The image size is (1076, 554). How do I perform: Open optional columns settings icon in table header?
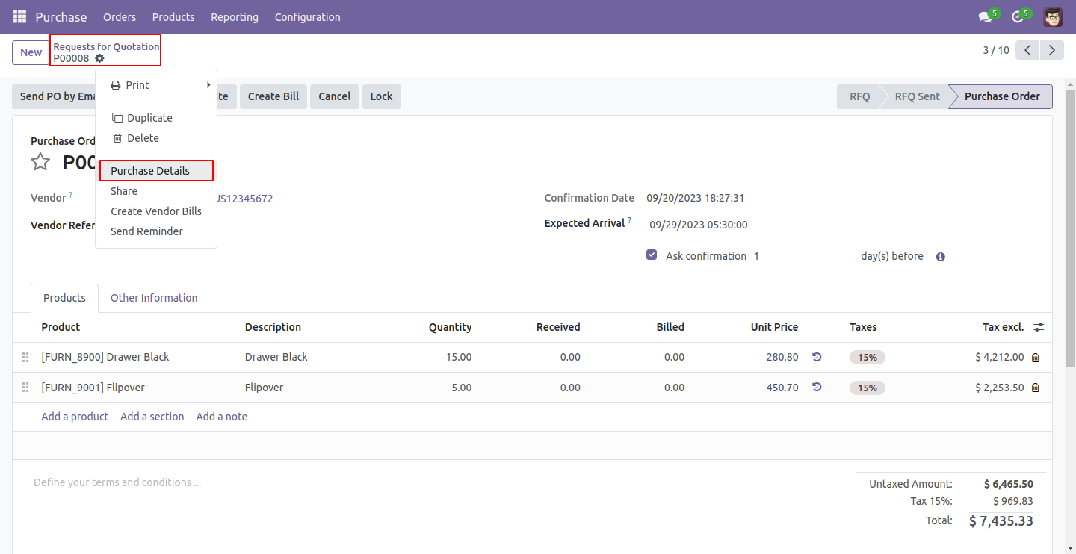(x=1039, y=327)
